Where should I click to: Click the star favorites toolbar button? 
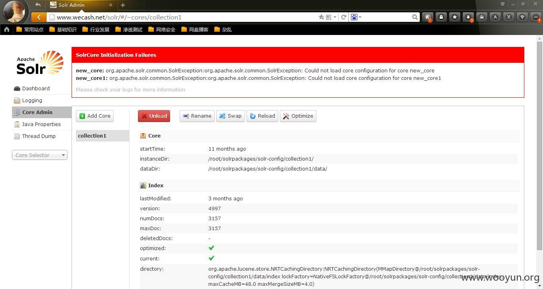click(455, 17)
